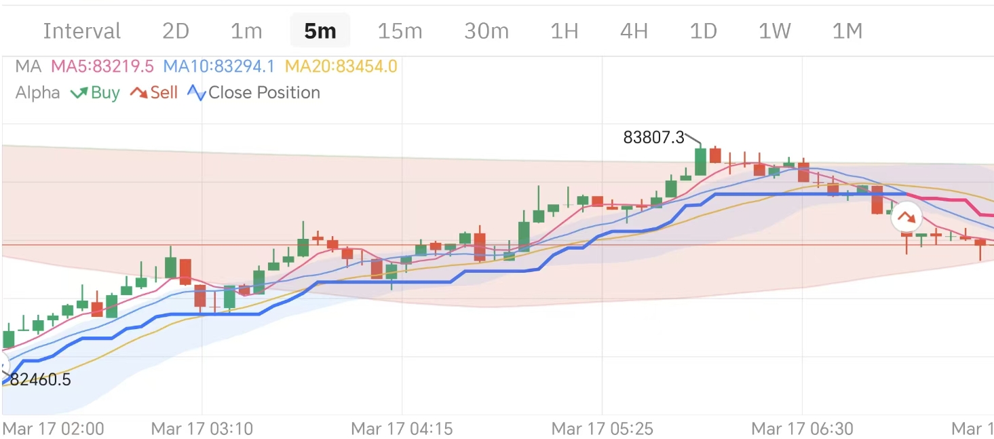This screenshot has height=439, width=994.
Task: Click the MA10 indicator value label
Action: pyautogui.click(x=219, y=66)
